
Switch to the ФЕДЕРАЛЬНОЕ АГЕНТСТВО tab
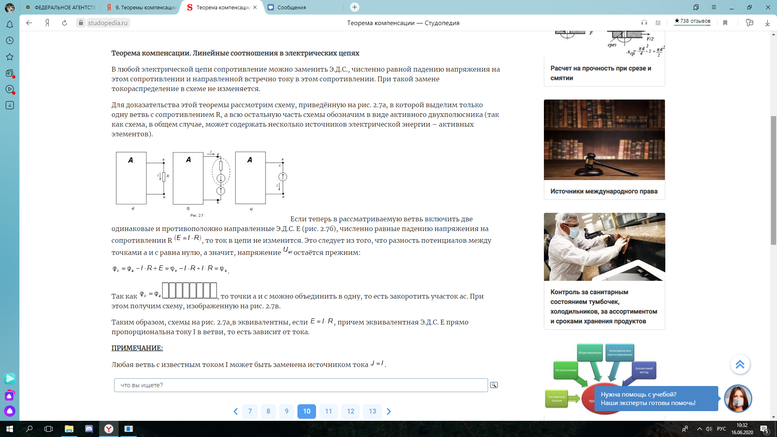coord(61,7)
